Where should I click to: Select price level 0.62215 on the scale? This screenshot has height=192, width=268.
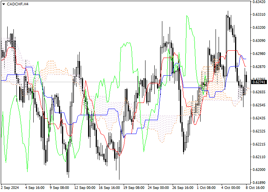259,144
